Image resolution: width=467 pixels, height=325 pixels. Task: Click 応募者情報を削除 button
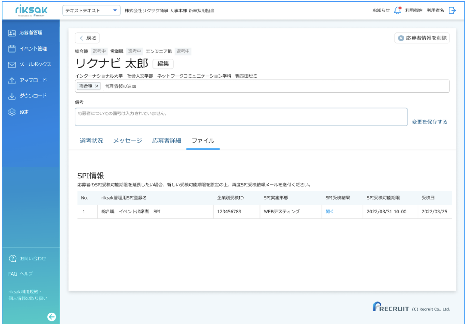422,38
